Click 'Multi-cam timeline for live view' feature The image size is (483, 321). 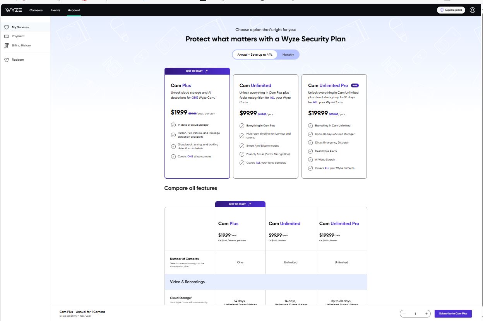(x=268, y=136)
